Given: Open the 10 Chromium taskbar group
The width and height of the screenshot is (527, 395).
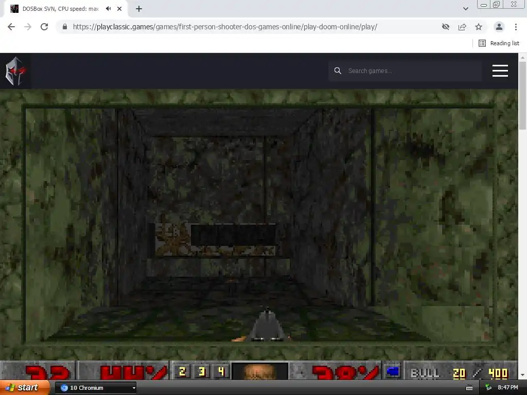Looking at the screenshot, I should (x=95, y=388).
